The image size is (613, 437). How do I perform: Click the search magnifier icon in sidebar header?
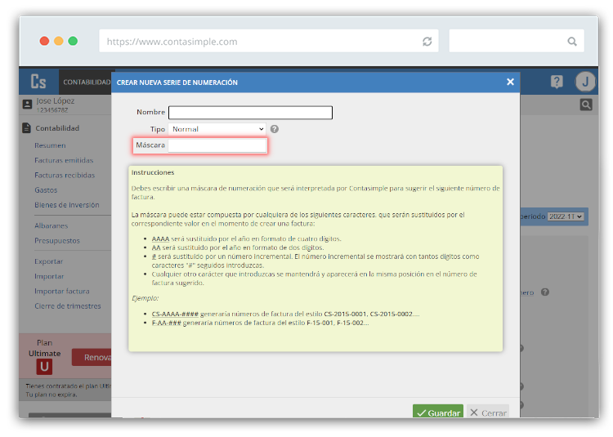pos(586,105)
